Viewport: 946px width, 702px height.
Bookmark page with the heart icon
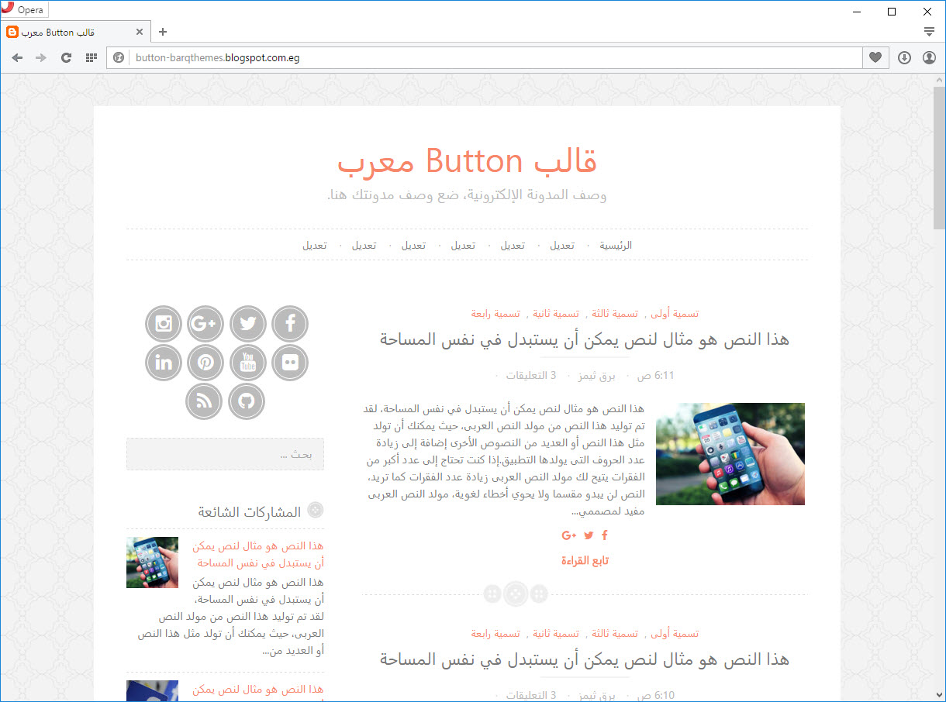875,57
